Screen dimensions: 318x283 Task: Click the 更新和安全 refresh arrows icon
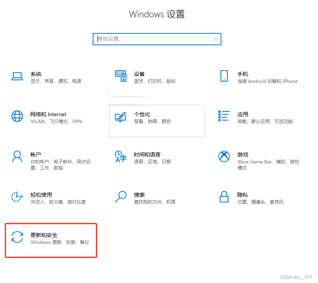click(x=17, y=237)
